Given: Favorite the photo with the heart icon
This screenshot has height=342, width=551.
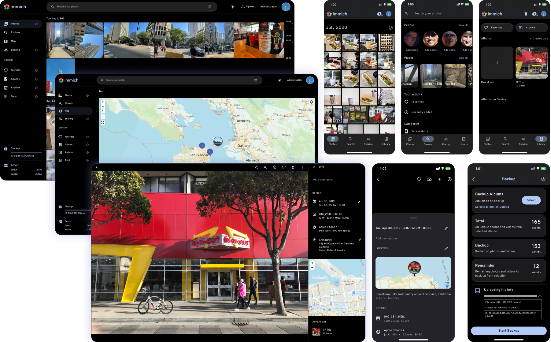Looking at the screenshot, I should (284, 167).
